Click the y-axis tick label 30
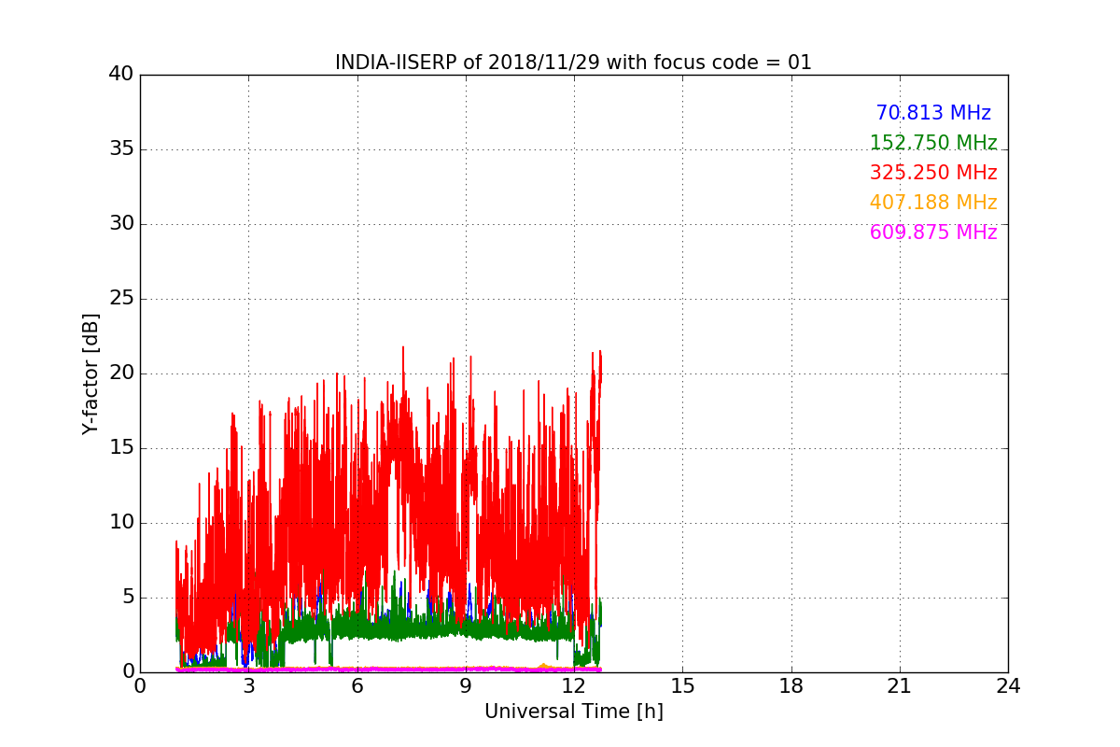Viewport: 1120px width, 747px height. click(x=121, y=224)
